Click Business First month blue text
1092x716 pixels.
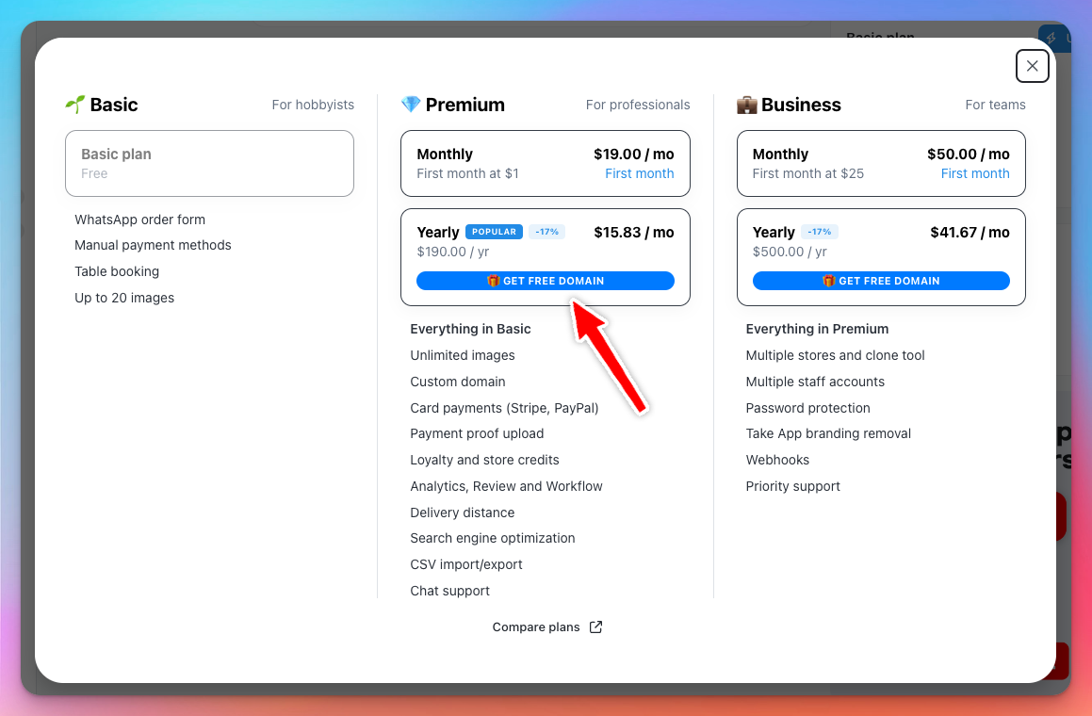[x=975, y=173]
